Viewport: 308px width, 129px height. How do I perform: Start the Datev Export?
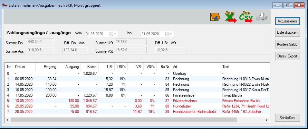tap(288, 56)
